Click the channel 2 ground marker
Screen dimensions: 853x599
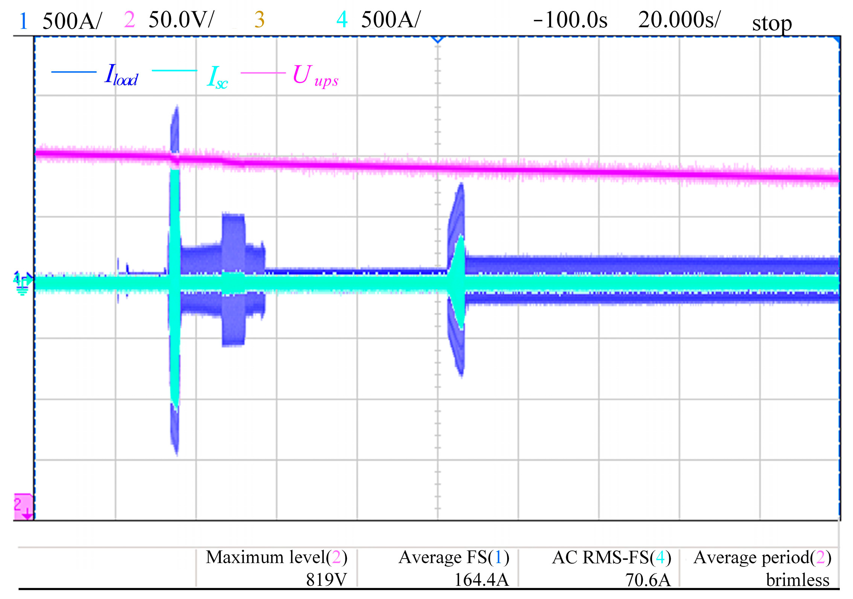point(23,507)
